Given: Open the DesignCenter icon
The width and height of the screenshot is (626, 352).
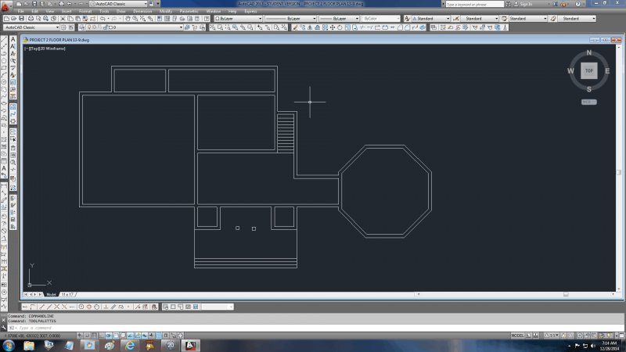Looking at the screenshot, I should click(x=167, y=18).
